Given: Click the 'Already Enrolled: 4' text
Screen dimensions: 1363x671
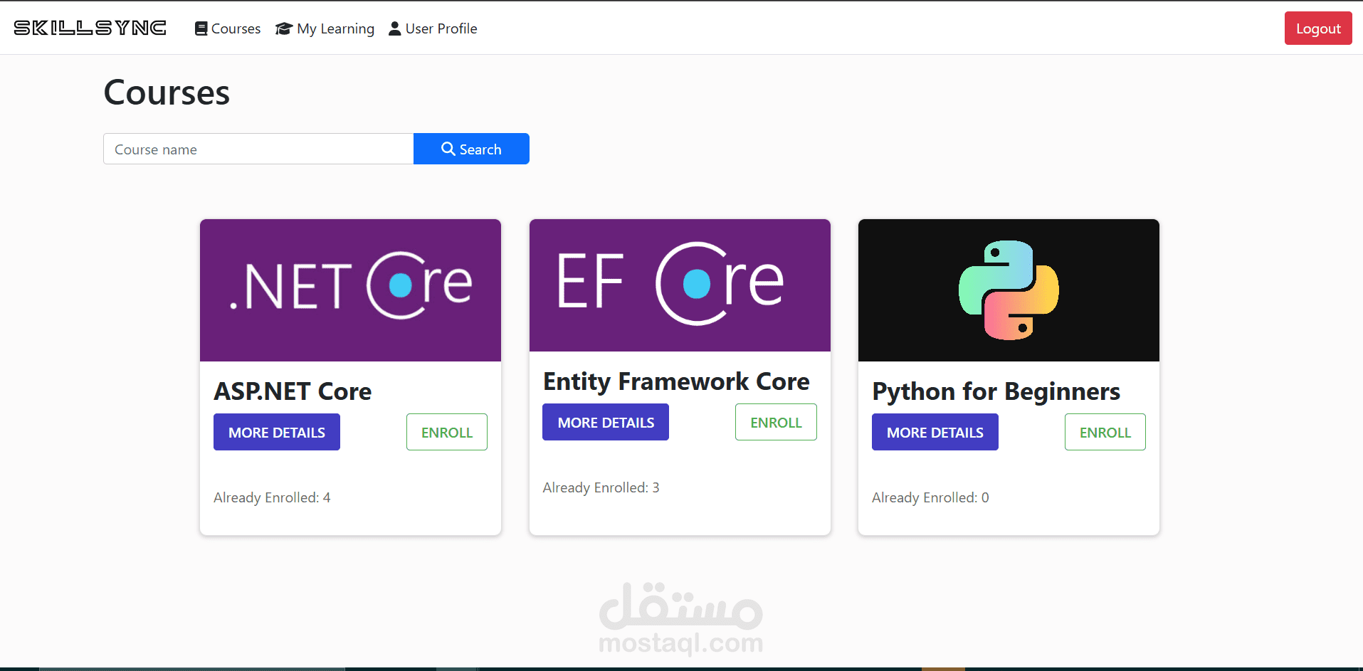Looking at the screenshot, I should pyautogui.click(x=272, y=497).
